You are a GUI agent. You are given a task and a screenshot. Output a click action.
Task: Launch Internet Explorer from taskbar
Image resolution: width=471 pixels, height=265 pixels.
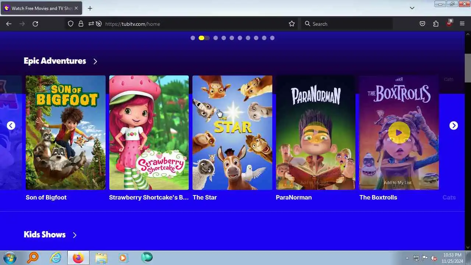pos(56,258)
